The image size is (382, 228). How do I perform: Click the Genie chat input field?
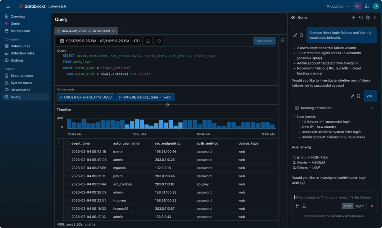coord(333,197)
